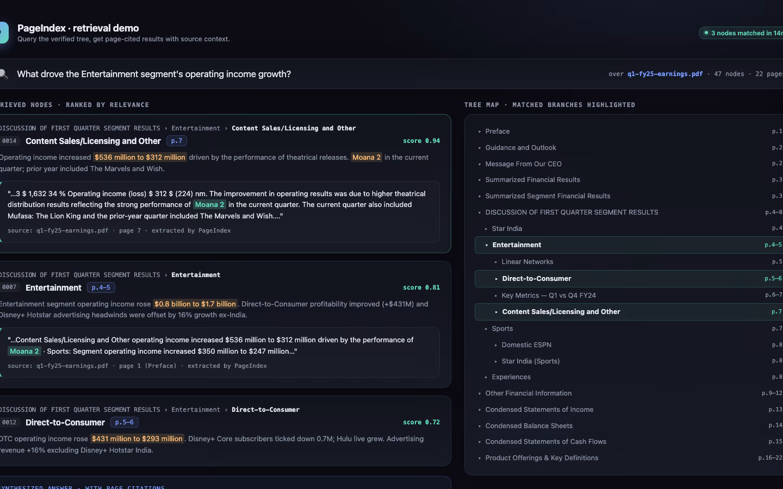Click score 0.72 value
Image resolution: width=783 pixels, height=489 pixels.
pyautogui.click(x=421, y=422)
